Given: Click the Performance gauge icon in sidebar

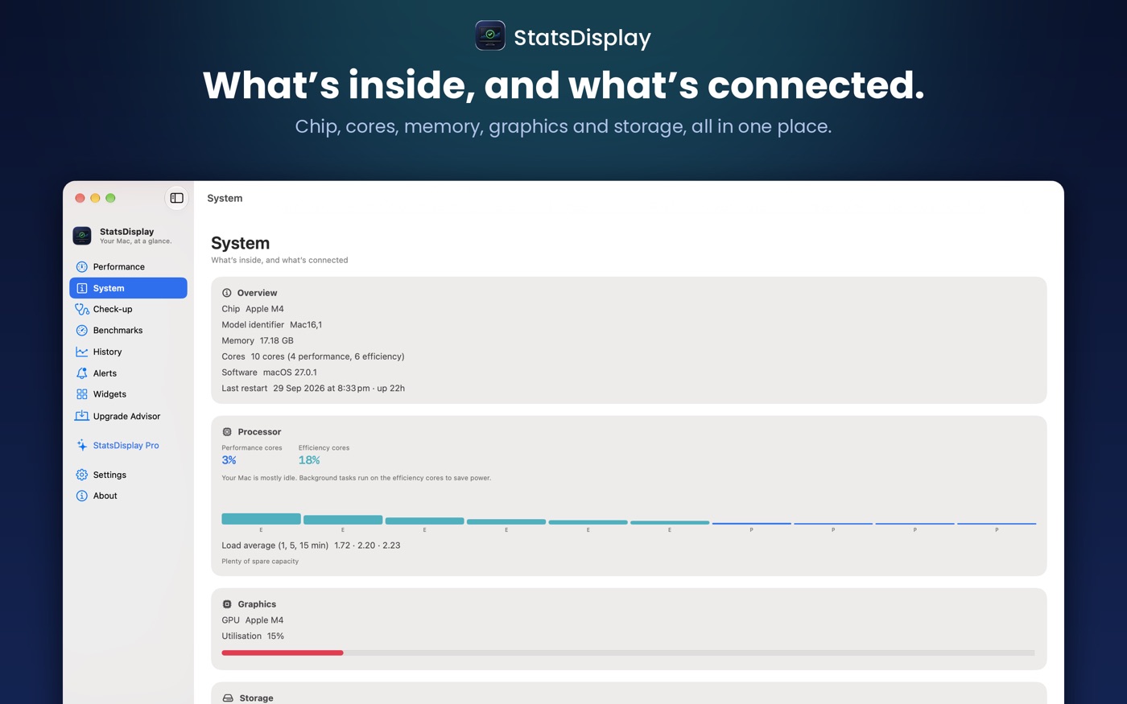Looking at the screenshot, I should 81,266.
